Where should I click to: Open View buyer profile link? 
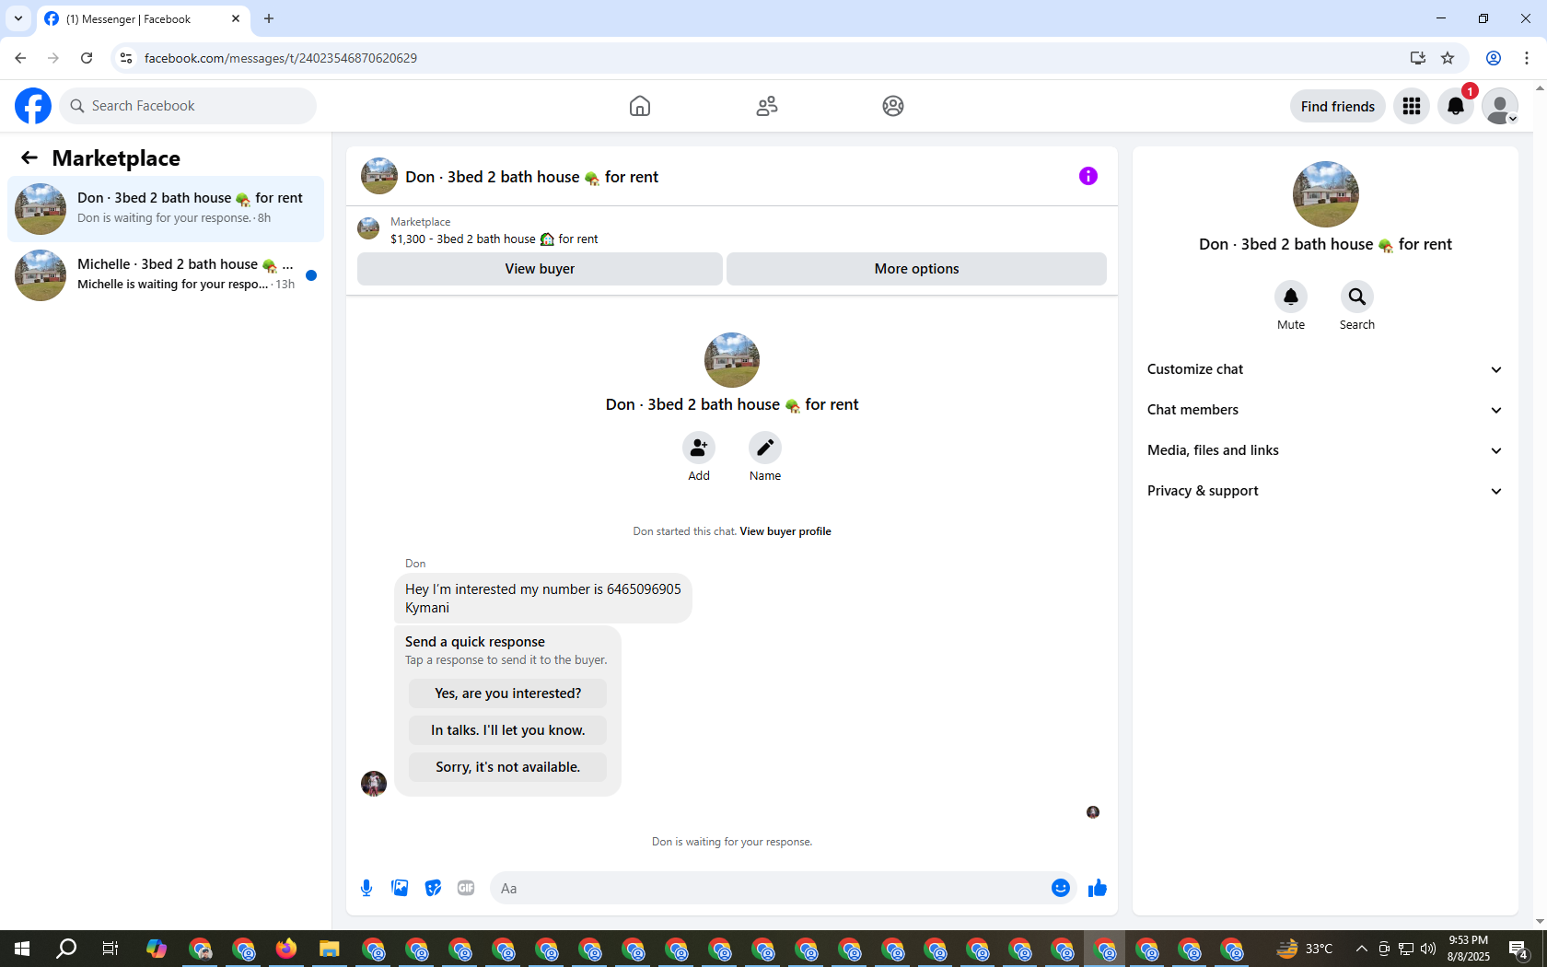(785, 531)
